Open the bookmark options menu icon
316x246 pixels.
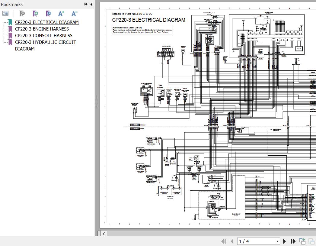(5, 14)
